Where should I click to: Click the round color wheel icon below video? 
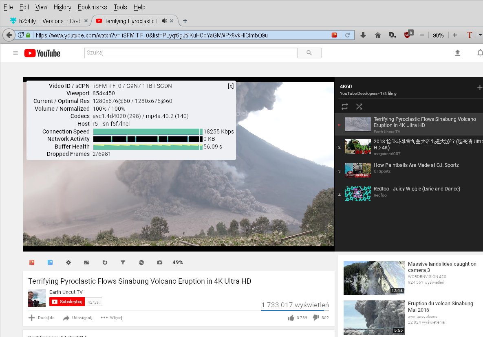tap(141, 262)
